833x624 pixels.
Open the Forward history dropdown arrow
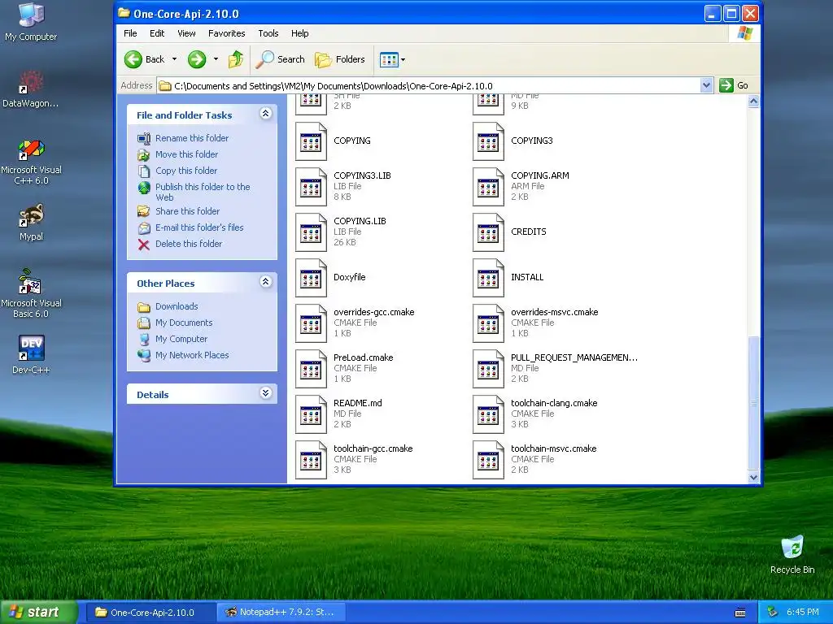pos(216,59)
